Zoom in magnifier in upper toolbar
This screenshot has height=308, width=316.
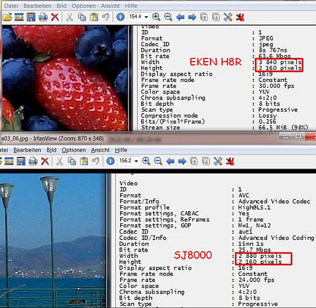tap(156, 17)
